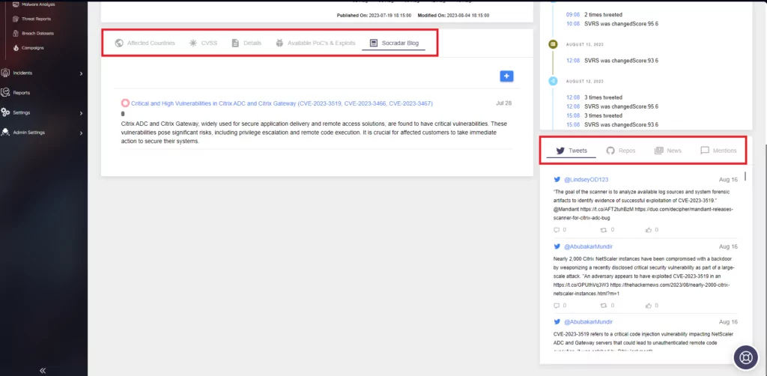Click the Reports sidebar icon
This screenshot has height=376, width=767.
tap(5, 92)
